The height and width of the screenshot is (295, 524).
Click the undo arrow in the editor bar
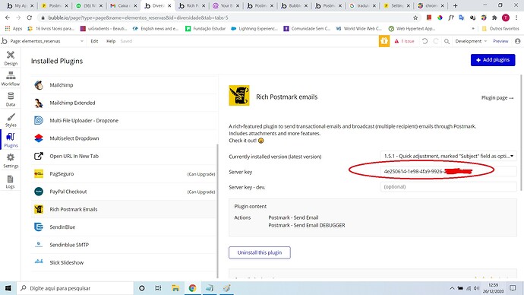pos(425,41)
